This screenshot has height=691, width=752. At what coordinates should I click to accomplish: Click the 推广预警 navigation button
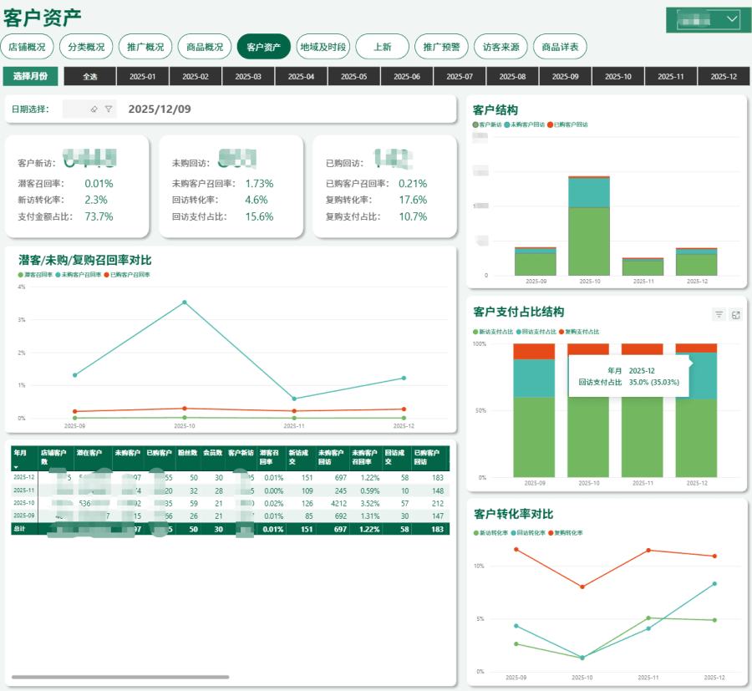[x=441, y=47]
